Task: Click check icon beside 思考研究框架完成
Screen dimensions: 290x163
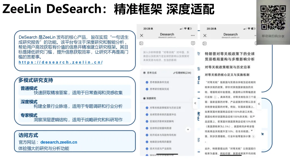Action: (147, 89)
